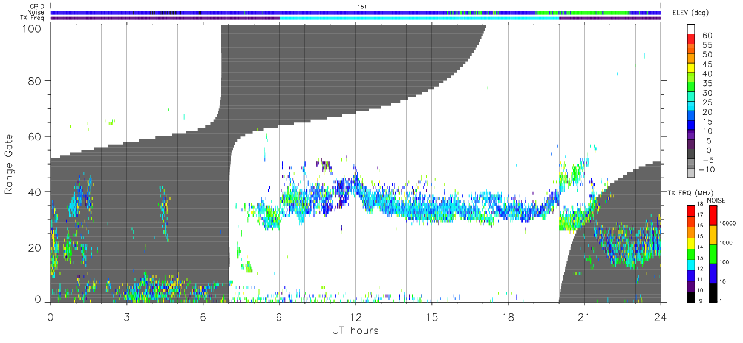This screenshot has height=343, width=743.
Task: Click the 60 label on ELEV colorbar
Action: 707,36
